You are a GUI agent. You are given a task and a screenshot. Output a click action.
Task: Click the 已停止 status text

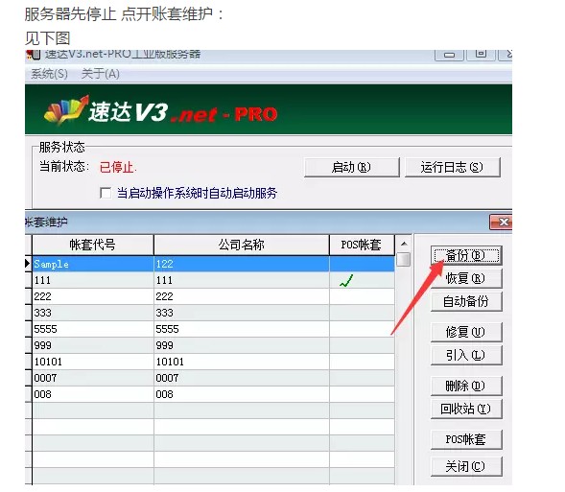(118, 168)
